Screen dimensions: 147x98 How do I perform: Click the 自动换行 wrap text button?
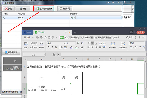click(x=123, y=45)
